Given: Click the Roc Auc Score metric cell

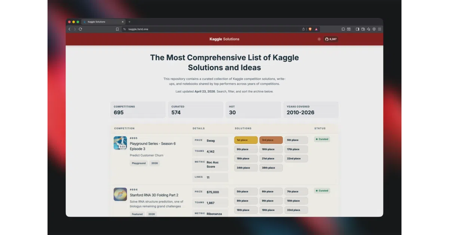Looking at the screenshot, I should [210, 164].
